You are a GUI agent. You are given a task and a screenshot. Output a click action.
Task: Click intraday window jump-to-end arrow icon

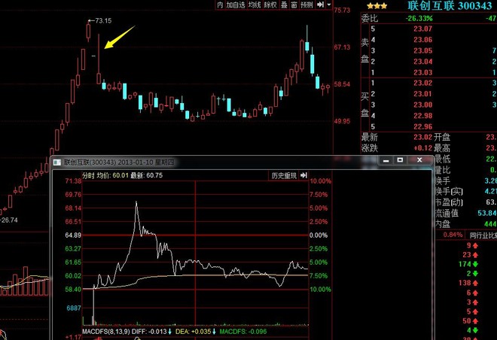coord(303,175)
